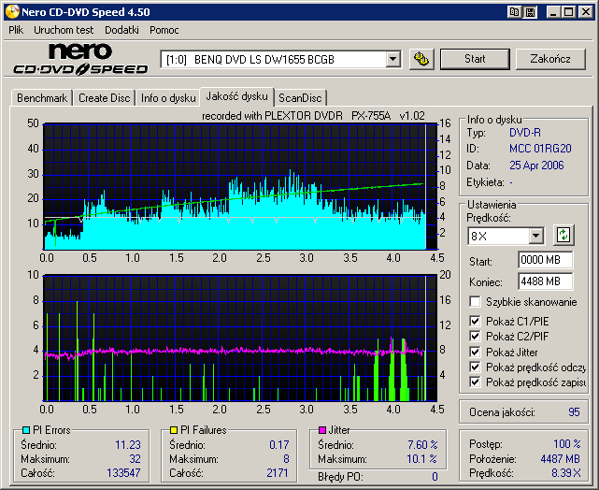Image resolution: width=599 pixels, height=490 pixels.
Task: Click the PI Errors upper graph
Action: pyautogui.click(x=240, y=186)
